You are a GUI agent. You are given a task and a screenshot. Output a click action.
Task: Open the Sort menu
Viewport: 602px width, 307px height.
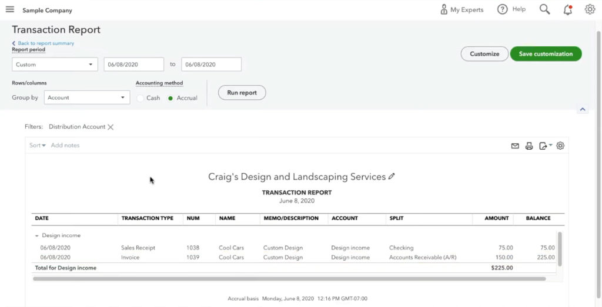click(38, 146)
